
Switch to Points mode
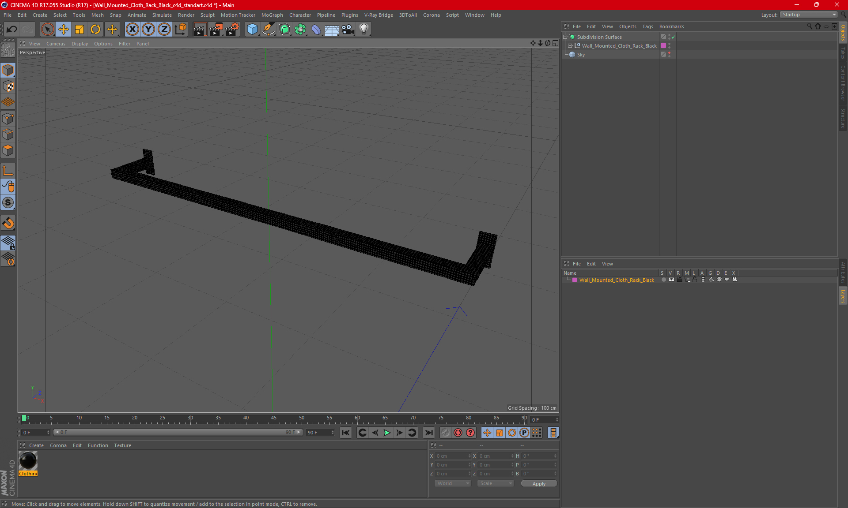8,118
